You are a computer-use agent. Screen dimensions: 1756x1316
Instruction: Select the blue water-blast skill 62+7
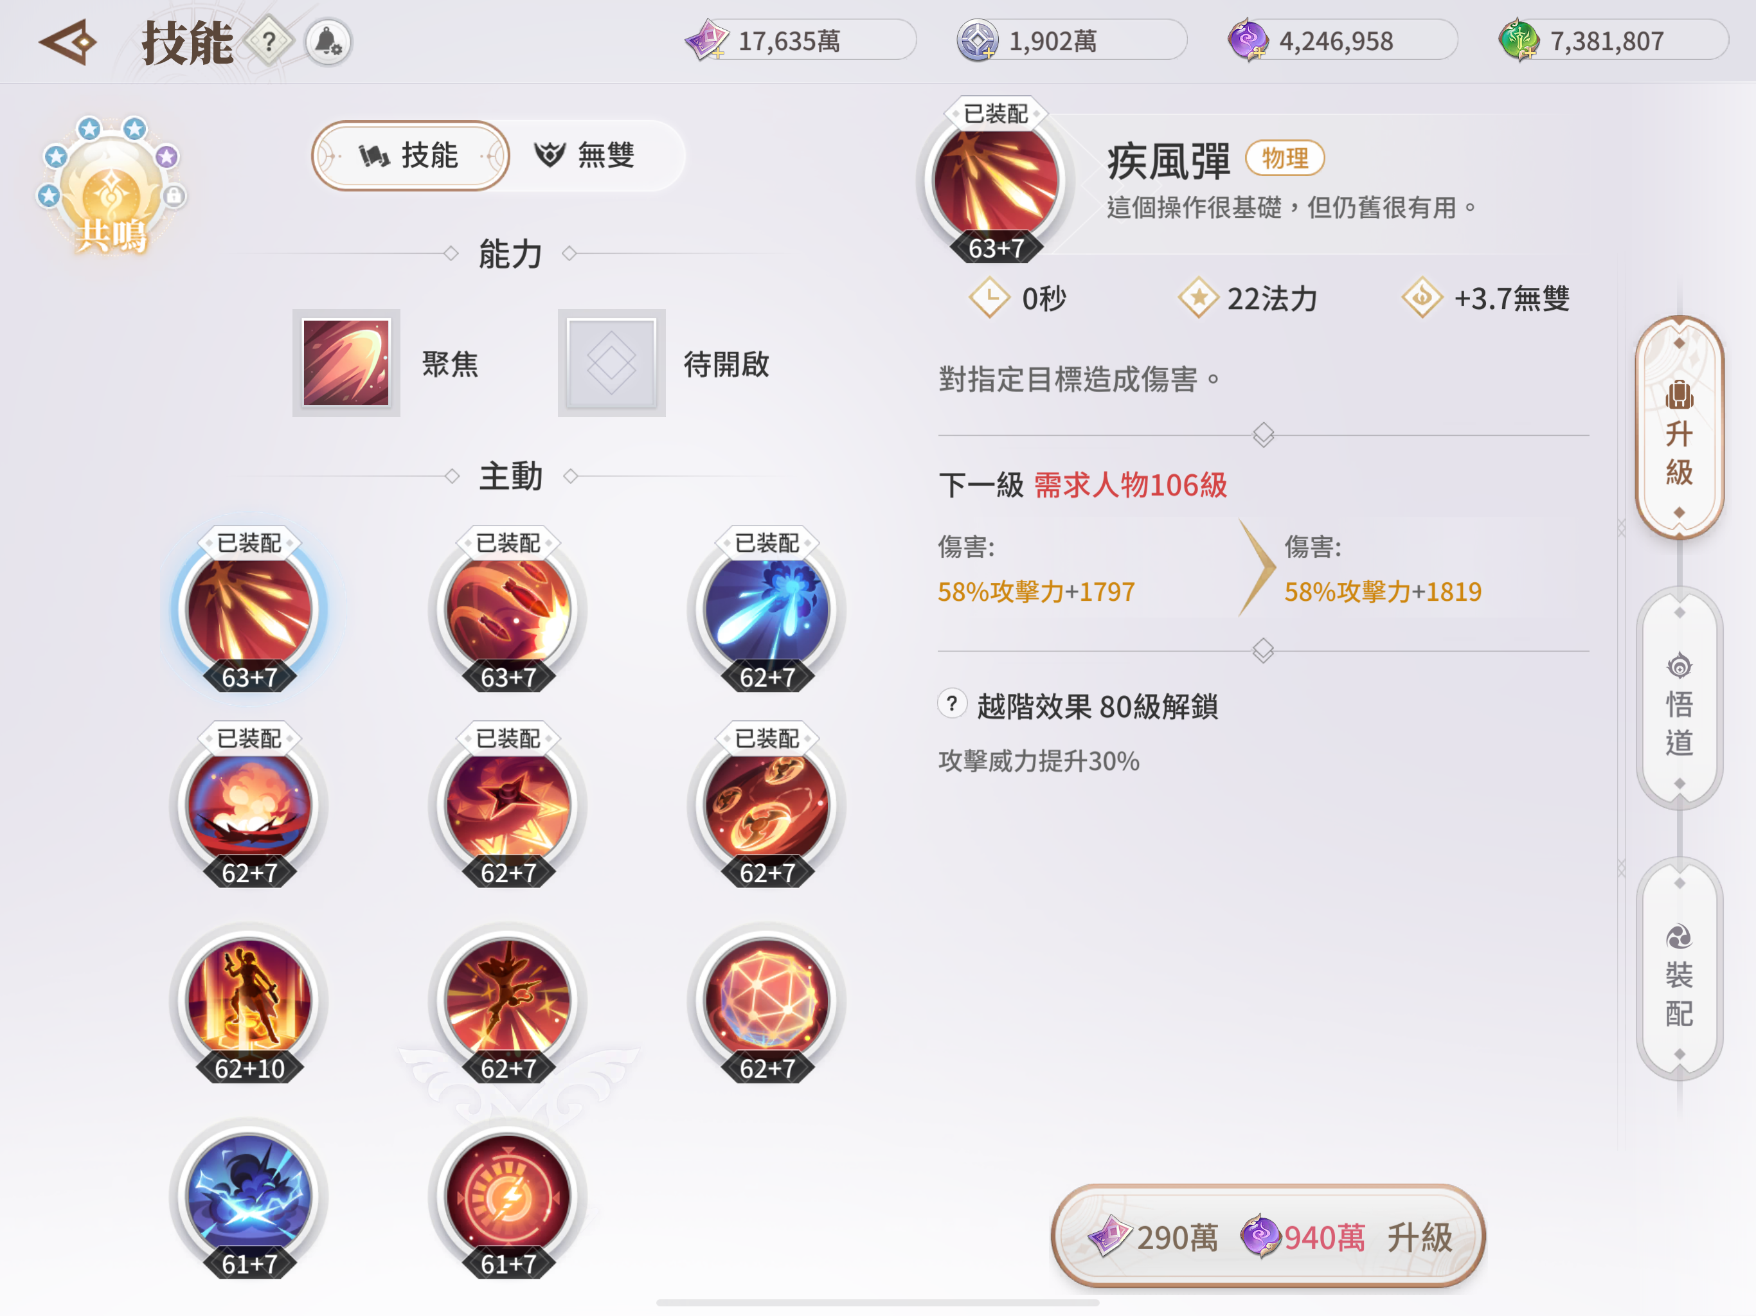pyautogui.click(x=767, y=610)
